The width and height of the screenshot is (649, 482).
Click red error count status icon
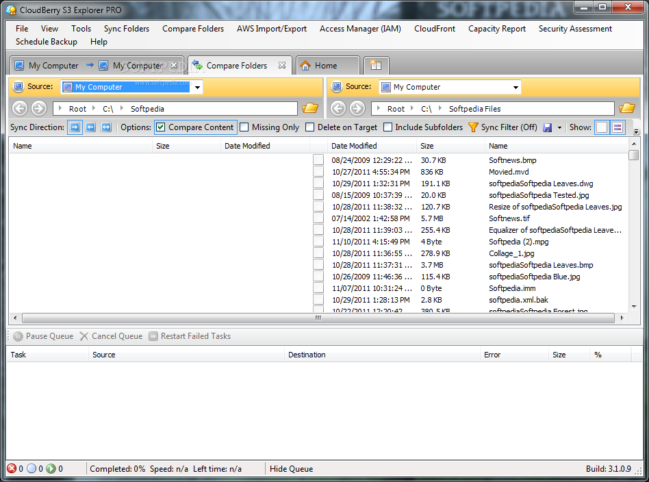(12, 468)
